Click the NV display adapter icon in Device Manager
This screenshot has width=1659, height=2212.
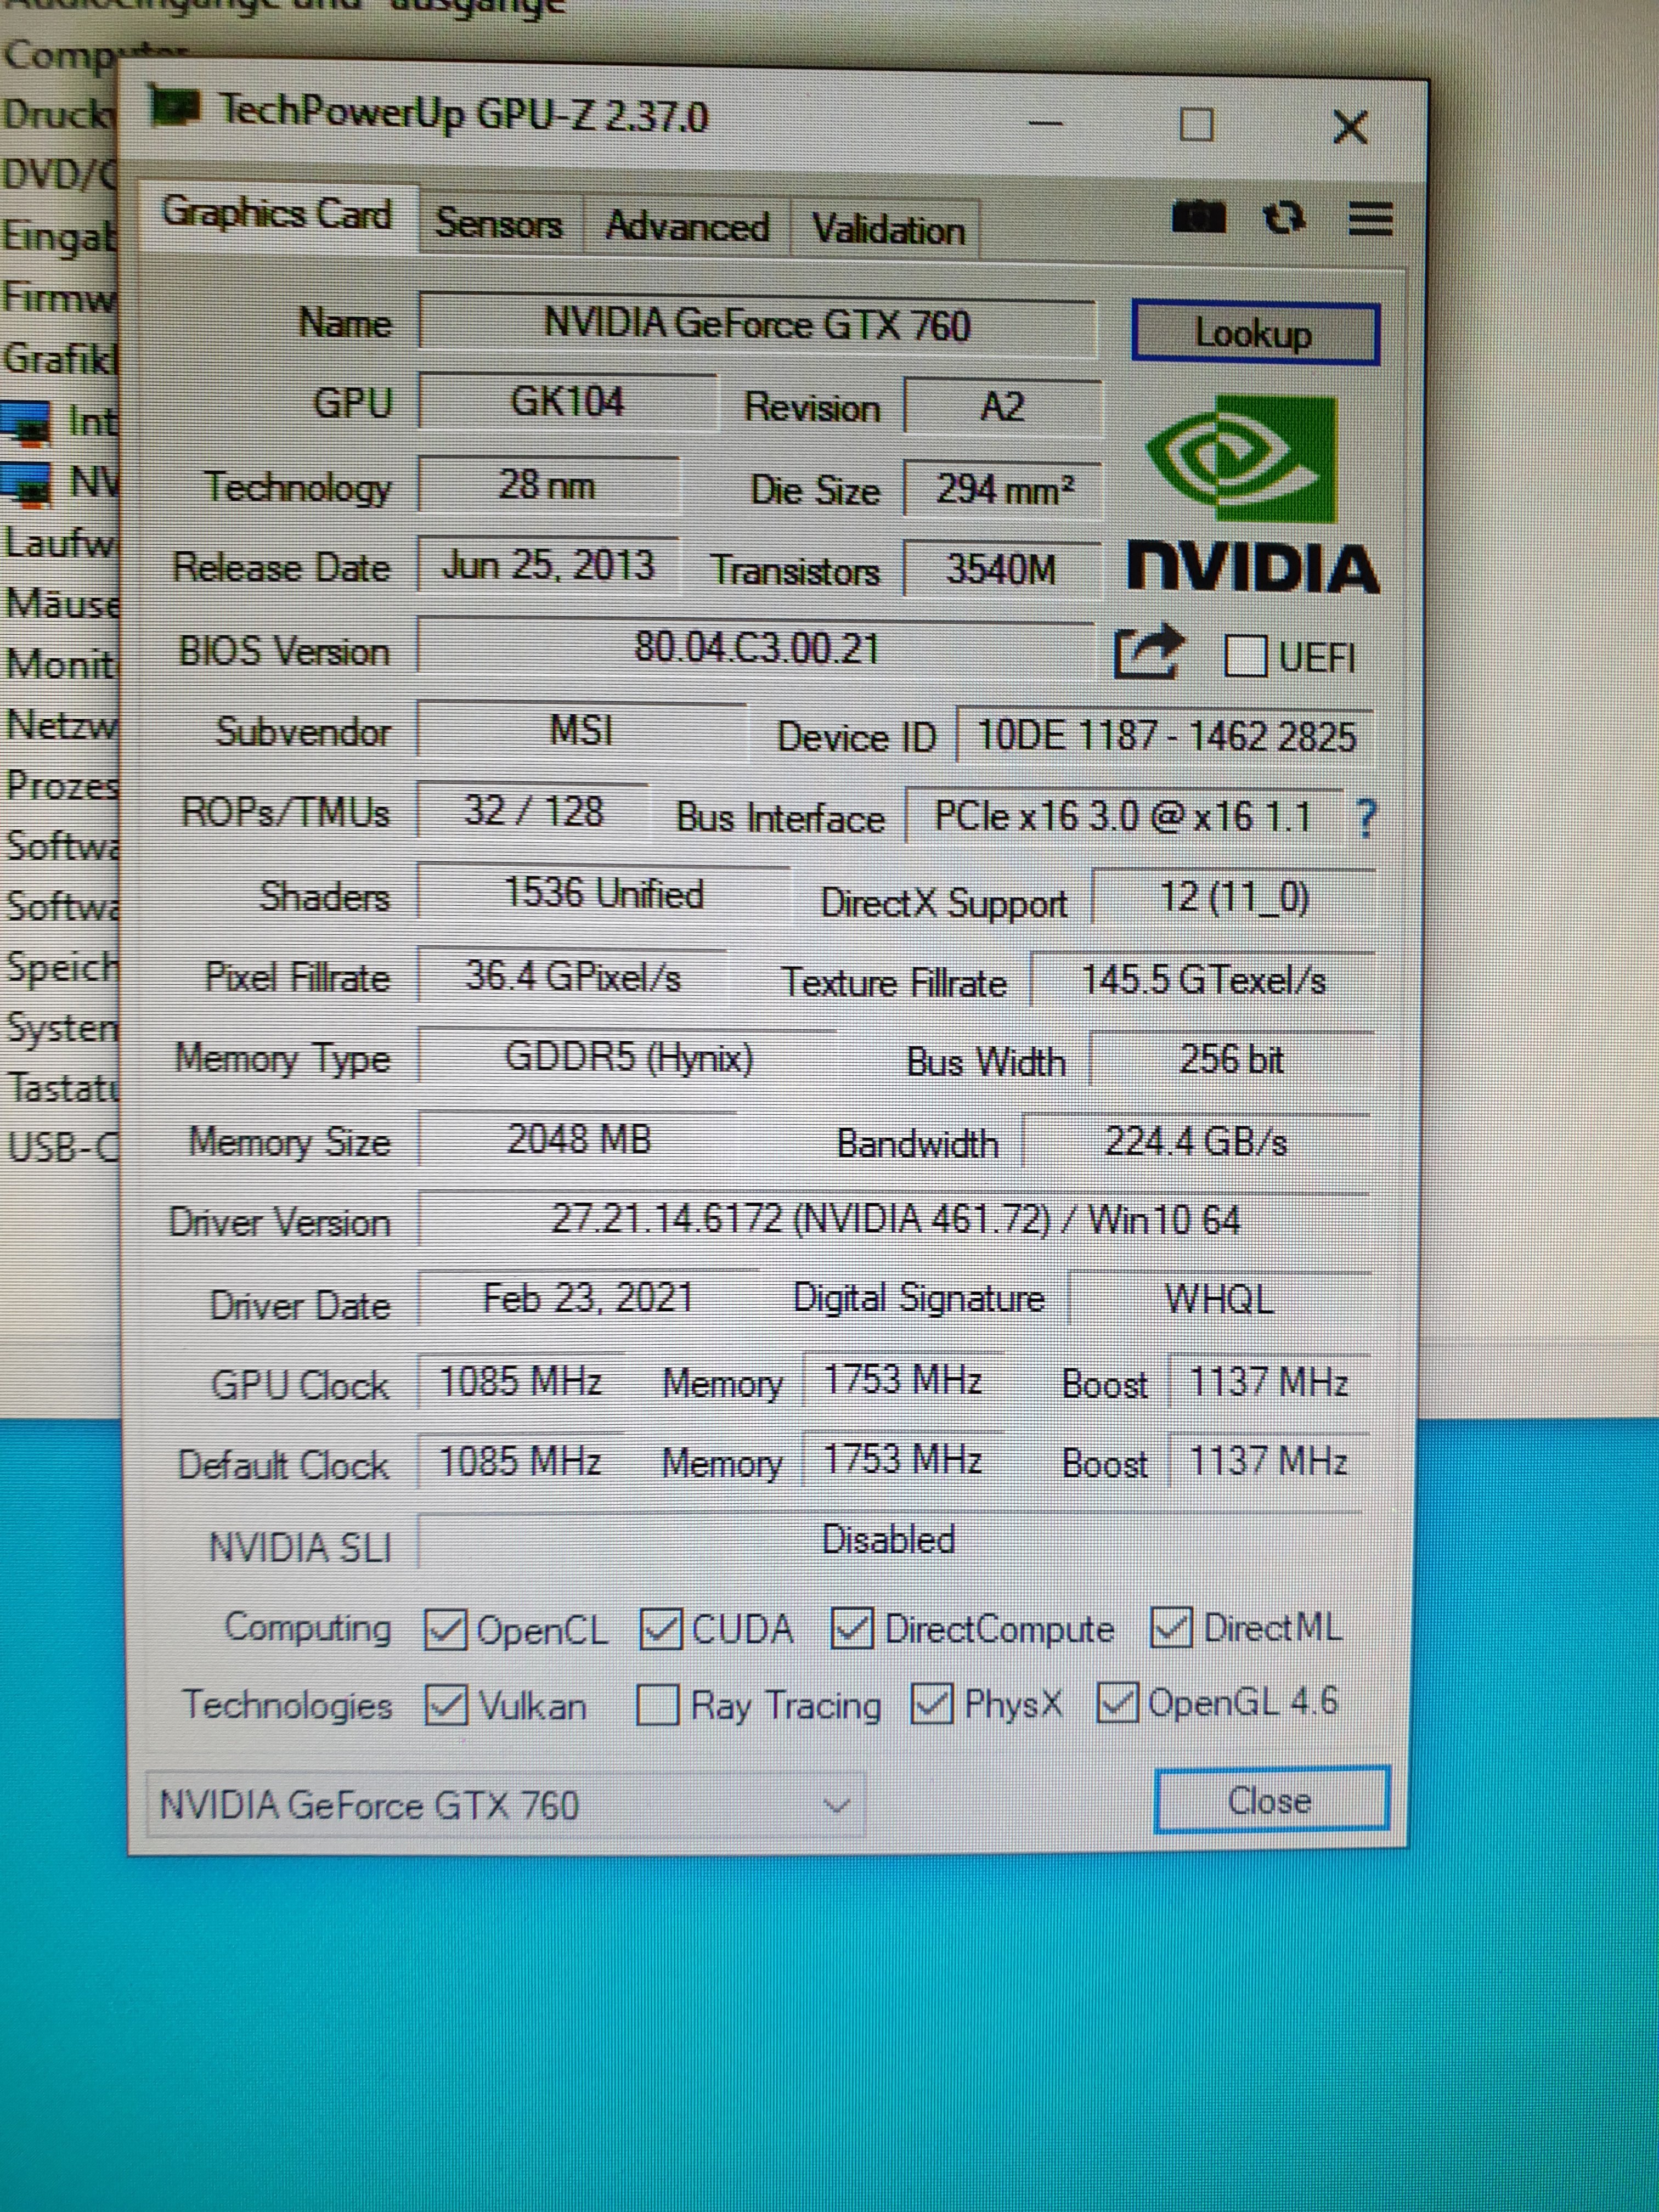25,484
